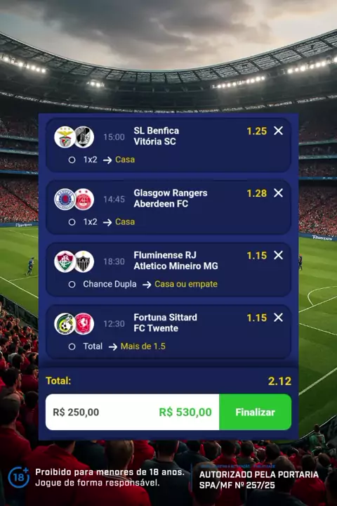Remove the SL Benfica bet selection
337x506 pixels.
[278, 131]
